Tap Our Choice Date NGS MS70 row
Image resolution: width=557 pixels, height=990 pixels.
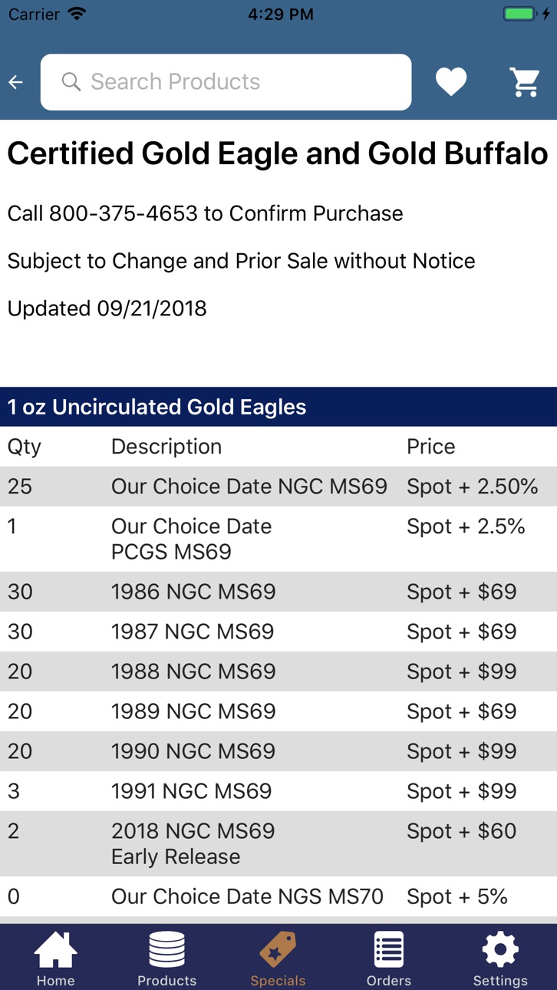click(x=278, y=896)
